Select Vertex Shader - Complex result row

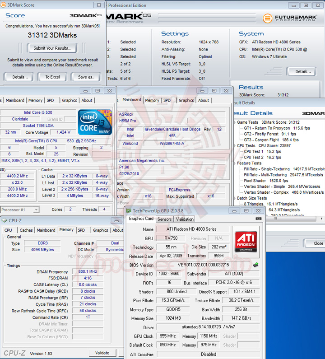[284, 192]
